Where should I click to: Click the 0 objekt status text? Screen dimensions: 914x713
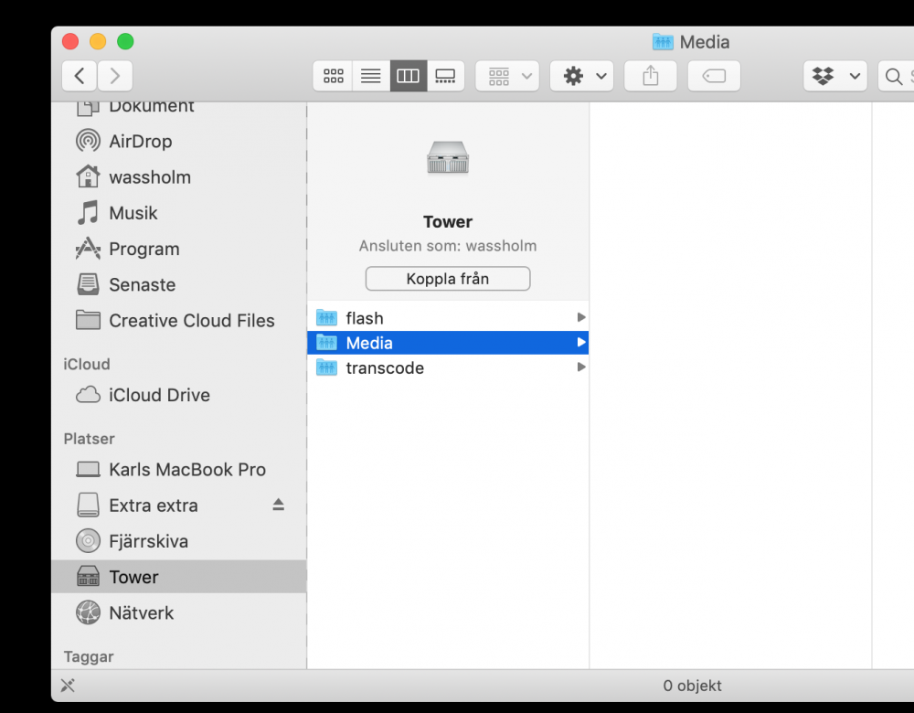[x=692, y=686]
